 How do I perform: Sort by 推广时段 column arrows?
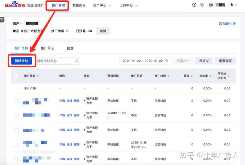(x=168, y=76)
